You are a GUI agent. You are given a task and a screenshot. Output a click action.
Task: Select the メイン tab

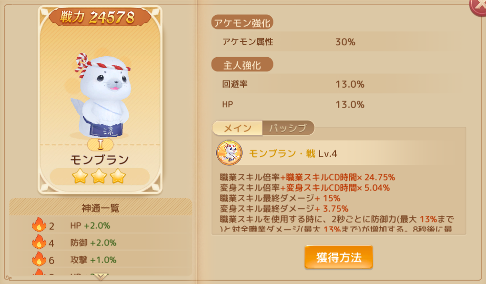[237, 128]
